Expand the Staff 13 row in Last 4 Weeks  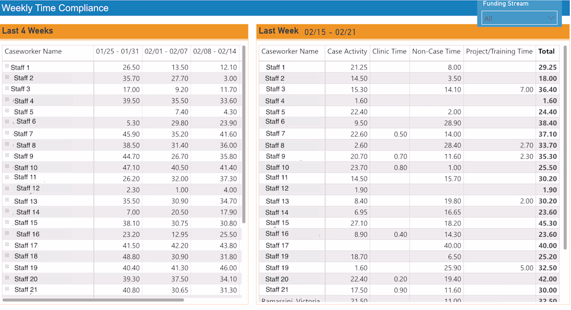point(7,199)
